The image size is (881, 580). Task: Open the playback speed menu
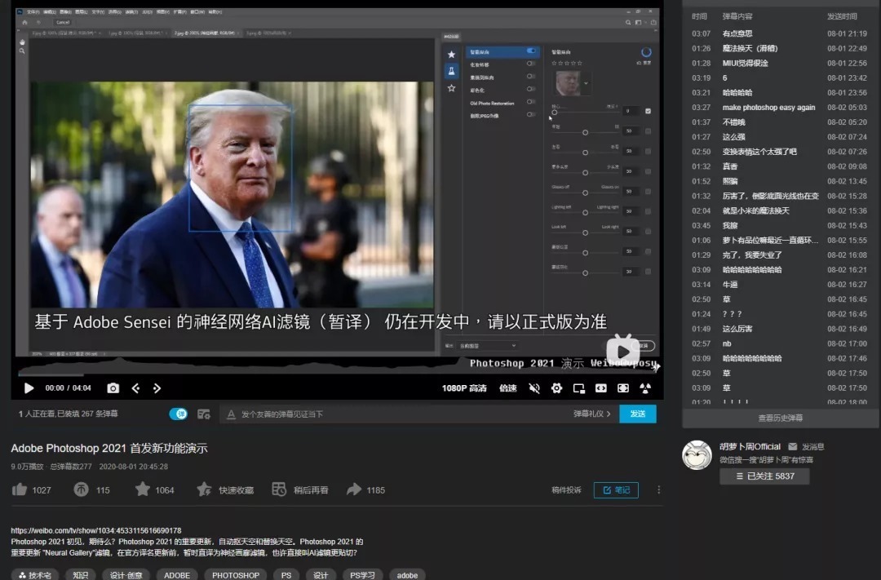(508, 388)
